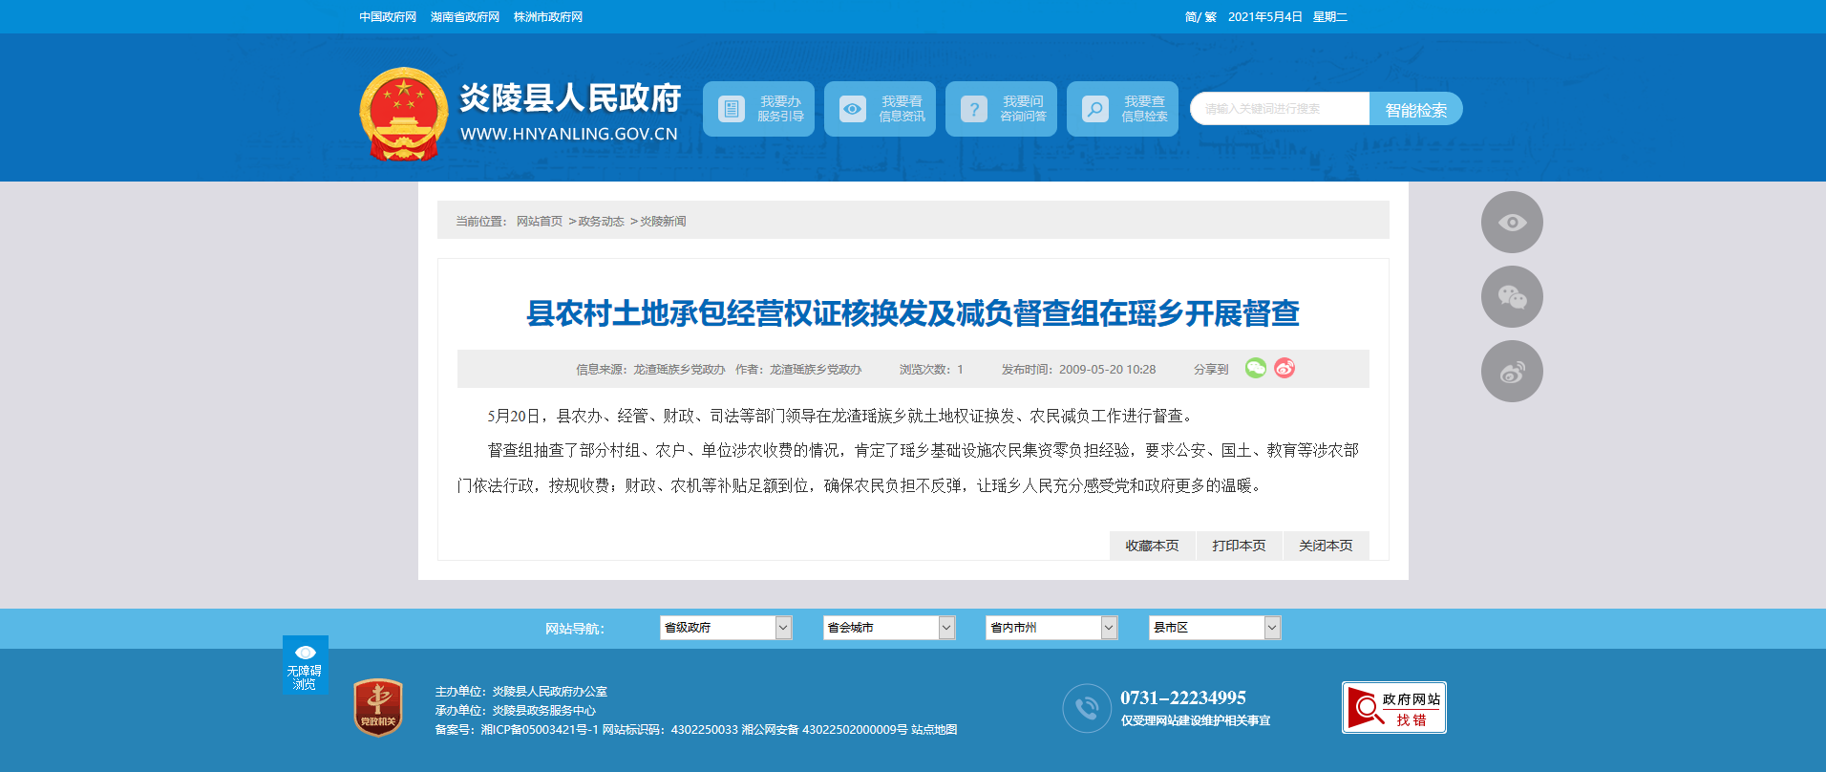Click the WeChat share icon in article info bar
This screenshot has height=772, width=1826.
(x=1255, y=368)
